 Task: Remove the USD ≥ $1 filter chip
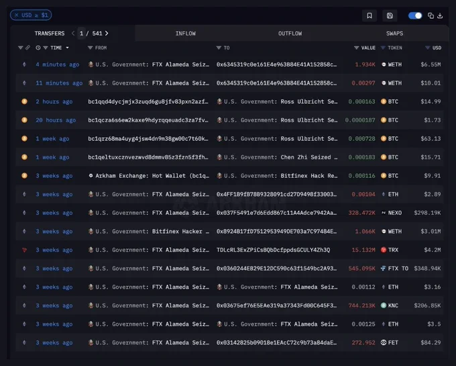[x=17, y=15]
